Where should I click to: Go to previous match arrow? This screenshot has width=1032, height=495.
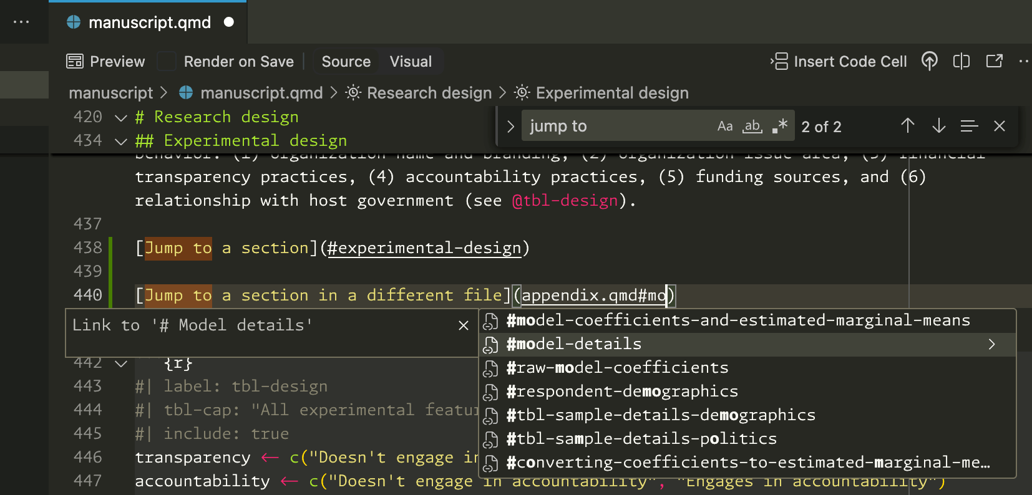pos(907,126)
